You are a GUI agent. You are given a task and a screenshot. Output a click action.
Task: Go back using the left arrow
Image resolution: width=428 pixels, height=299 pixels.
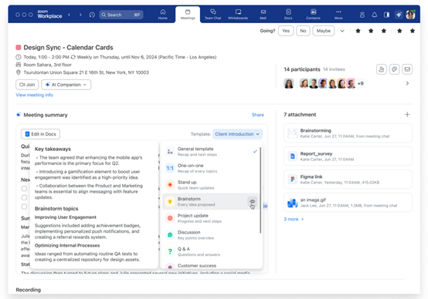(x=69, y=15)
